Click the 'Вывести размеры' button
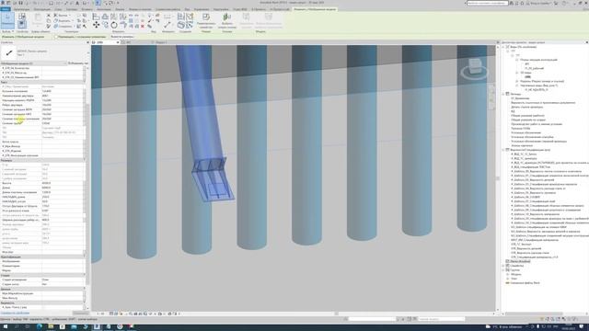589x331 pixels. pos(122,37)
